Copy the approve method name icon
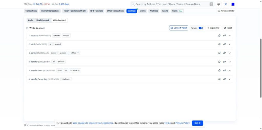Image resolution: width=262 pixels, height=130 pixels. 219,35
